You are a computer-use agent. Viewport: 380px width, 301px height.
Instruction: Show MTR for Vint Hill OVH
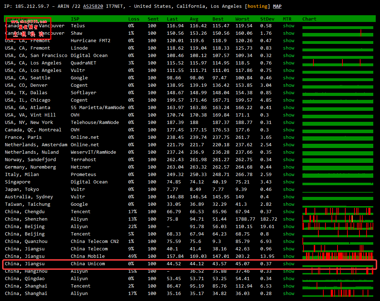pyautogui.click(x=289, y=115)
